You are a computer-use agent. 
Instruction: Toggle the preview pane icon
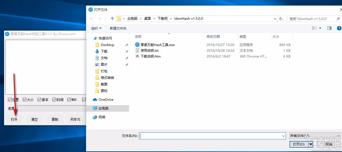(x=329, y=28)
